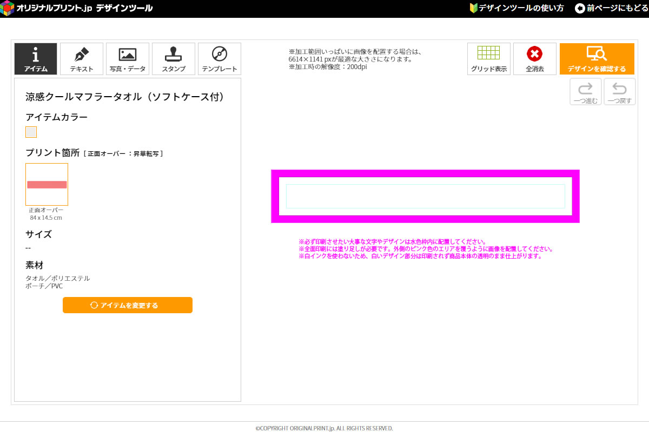Viewport: 649px width, 432px height.
Task: Click アイテムを変更する button
Action: 128,305
